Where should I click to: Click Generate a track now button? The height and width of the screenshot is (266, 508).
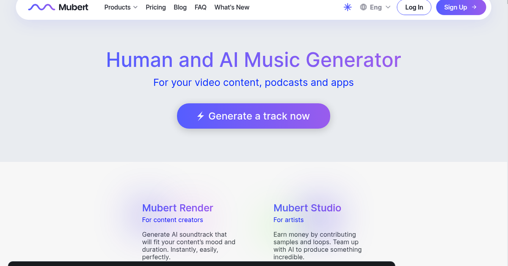(254, 116)
